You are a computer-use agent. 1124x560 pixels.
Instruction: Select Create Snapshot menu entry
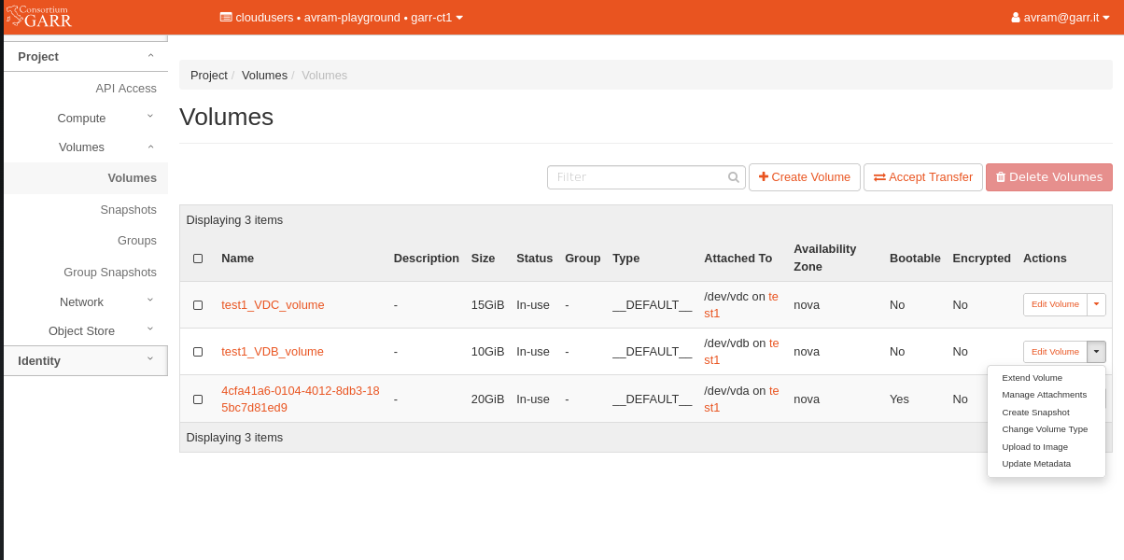coord(1035,412)
